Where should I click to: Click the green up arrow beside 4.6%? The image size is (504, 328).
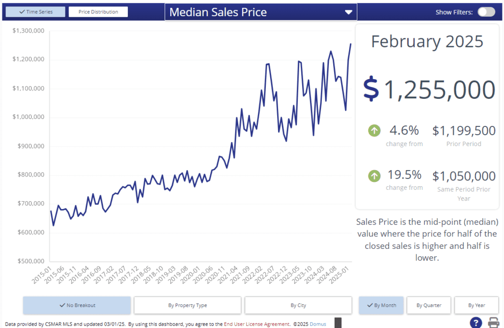[374, 131]
